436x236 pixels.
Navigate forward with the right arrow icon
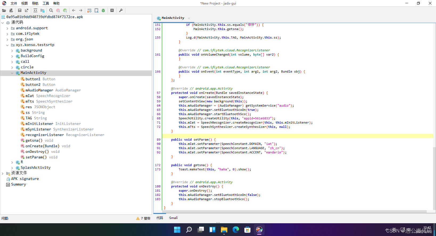(81, 10)
